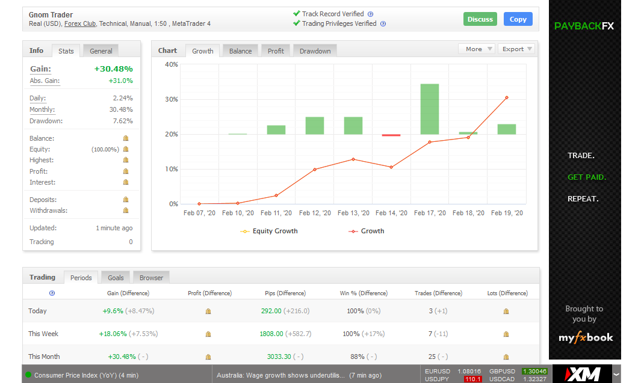644x383 pixels.
Task: Click the This Month row Profit lock icon
Action: click(x=208, y=357)
